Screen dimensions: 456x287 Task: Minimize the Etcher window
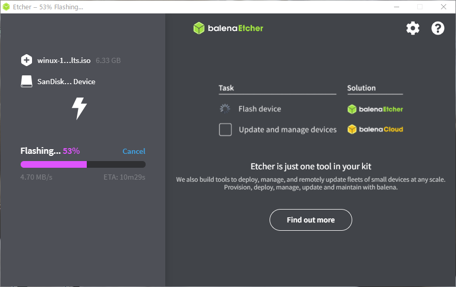tap(397, 7)
